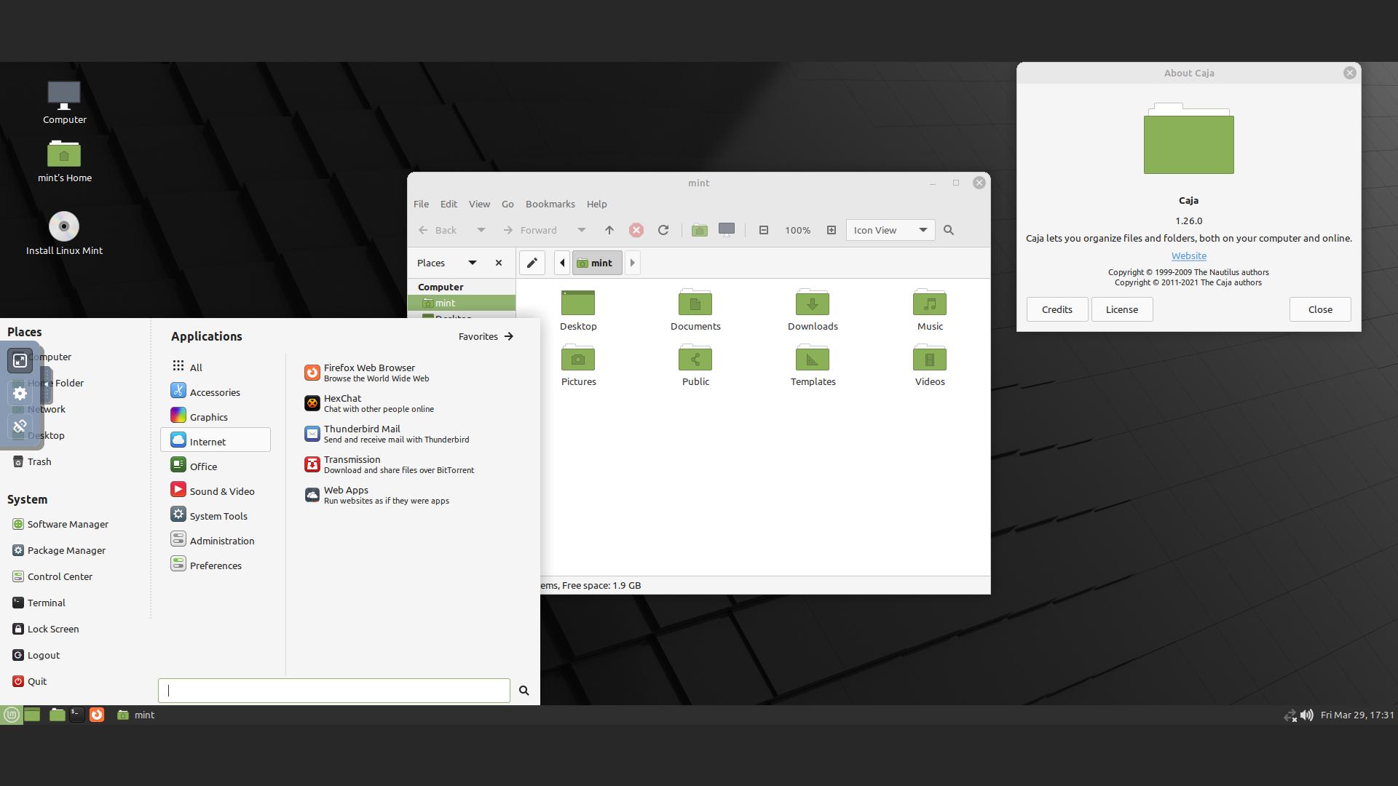Viewport: 1398px width, 786px height.
Task: Select the Accessories category
Action: click(x=215, y=392)
